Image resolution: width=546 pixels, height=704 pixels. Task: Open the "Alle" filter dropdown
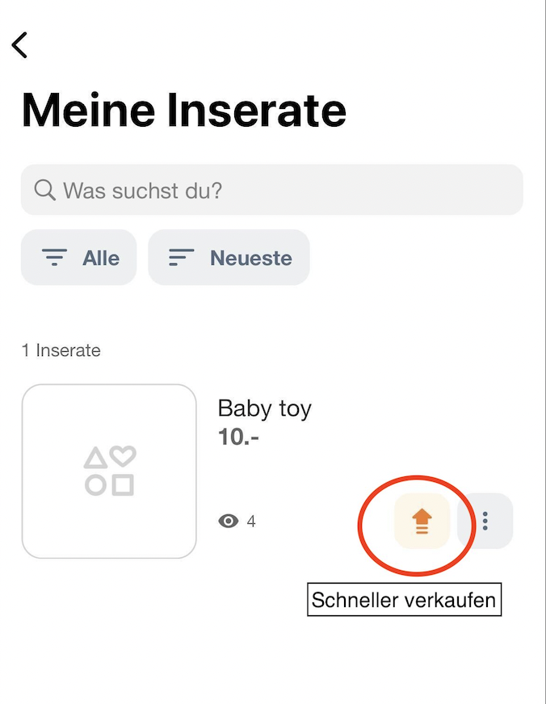tap(78, 258)
